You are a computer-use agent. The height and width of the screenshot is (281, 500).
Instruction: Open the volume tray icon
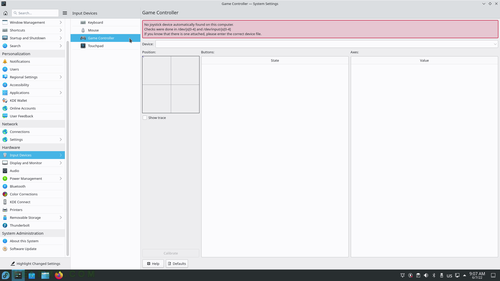[426, 275]
